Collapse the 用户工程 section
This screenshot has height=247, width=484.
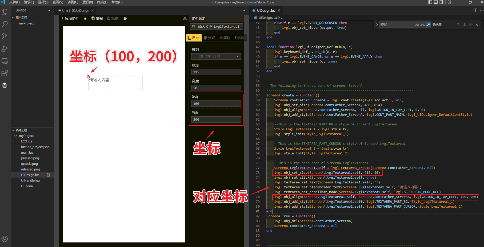click(13, 18)
